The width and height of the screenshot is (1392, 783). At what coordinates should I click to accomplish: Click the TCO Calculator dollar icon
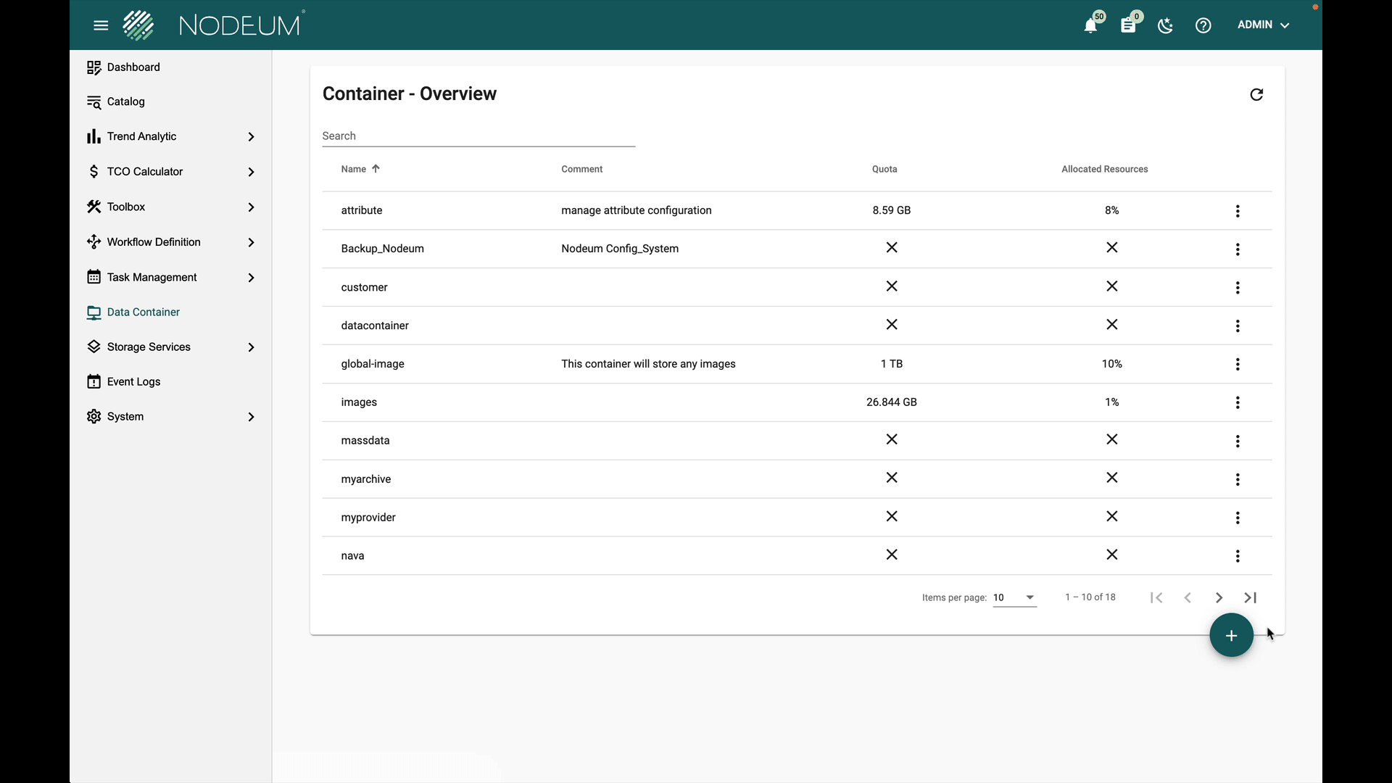click(94, 172)
